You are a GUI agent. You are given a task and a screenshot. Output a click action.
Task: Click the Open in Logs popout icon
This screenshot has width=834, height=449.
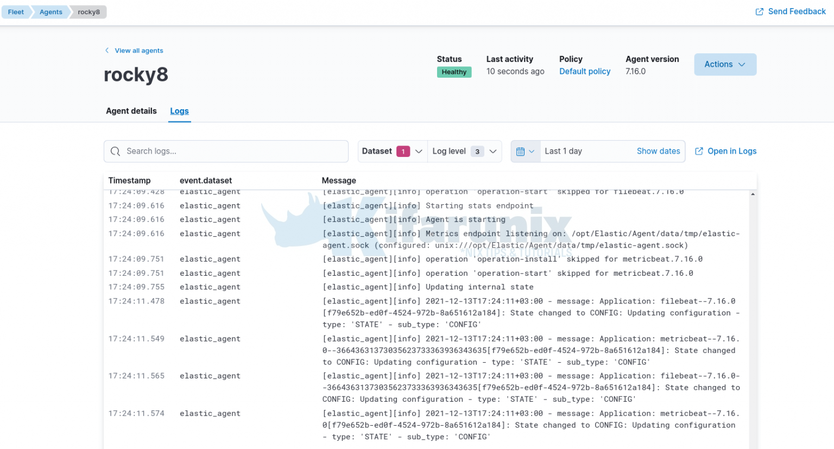point(699,151)
